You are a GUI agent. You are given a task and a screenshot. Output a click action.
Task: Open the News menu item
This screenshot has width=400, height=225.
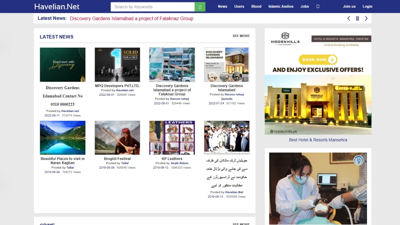[x=222, y=6]
